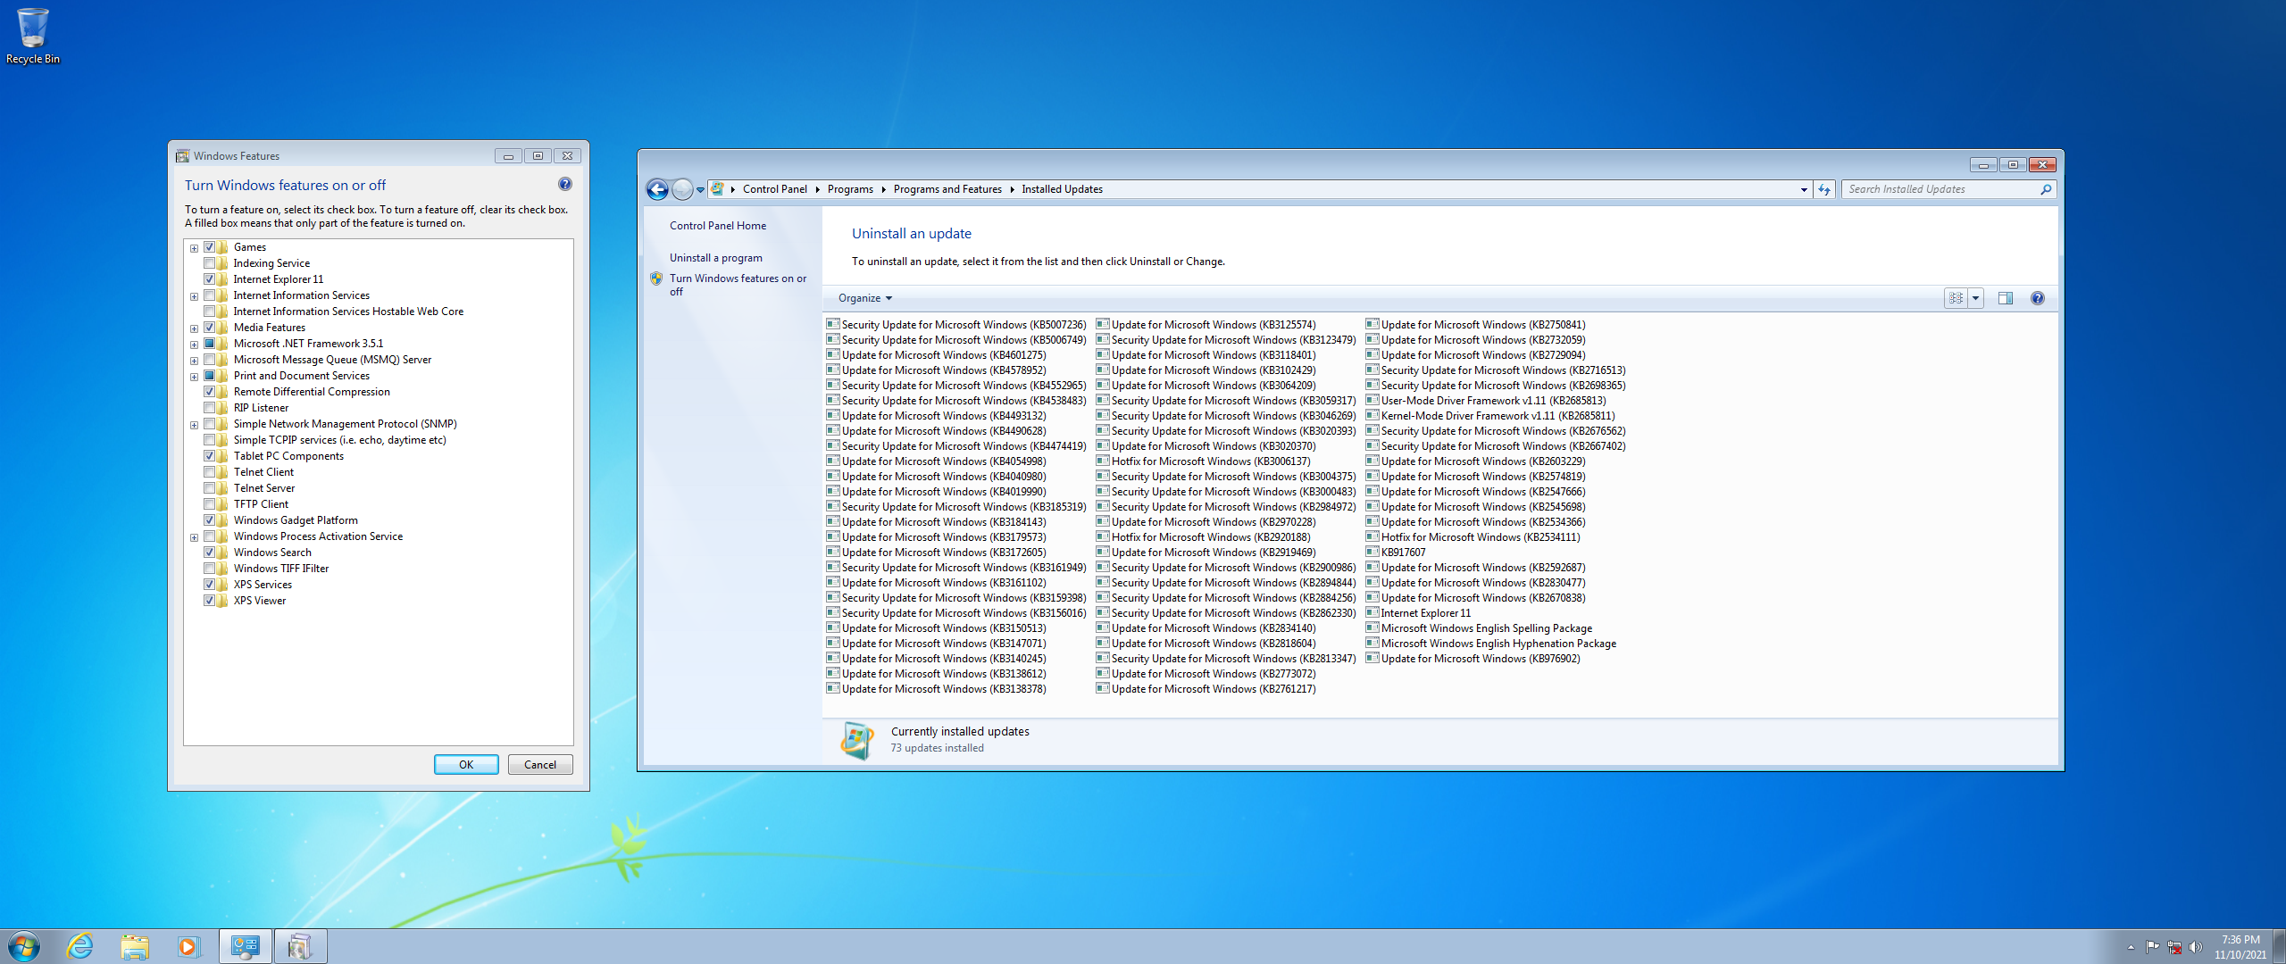Toggle the Tablet PC Components checkbox
The image size is (2286, 964).
[210, 456]
